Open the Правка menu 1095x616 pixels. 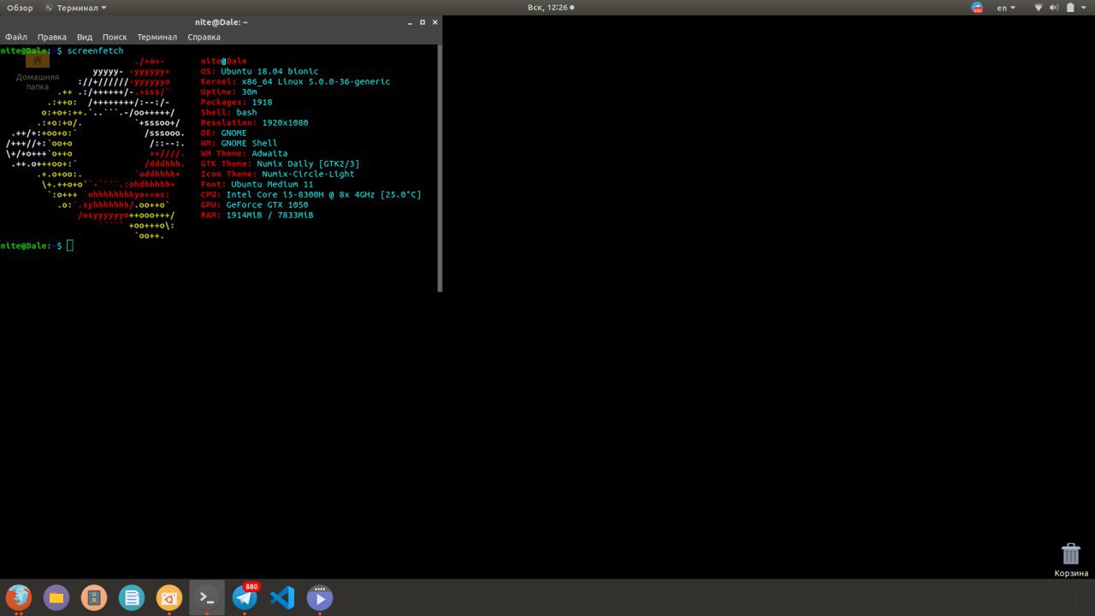[52, 37]
